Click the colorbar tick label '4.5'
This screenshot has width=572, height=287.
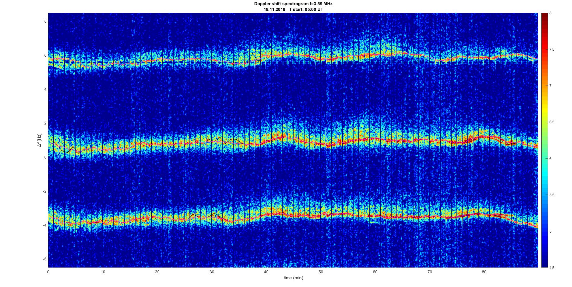(x=552, y=268)
